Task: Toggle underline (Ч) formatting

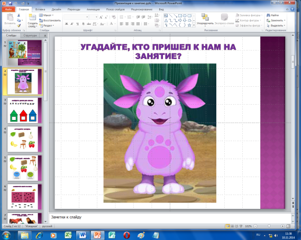Action: [x=77, y=24]
